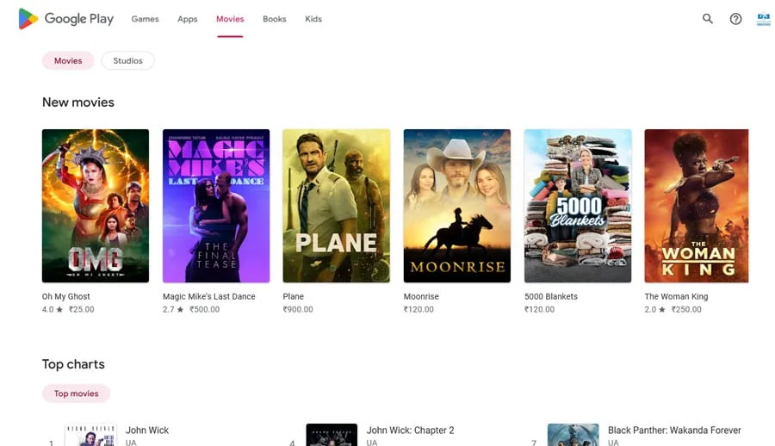Click the Top charts heading
Viewport: 775px width, 446px height.
click(73, 364)
